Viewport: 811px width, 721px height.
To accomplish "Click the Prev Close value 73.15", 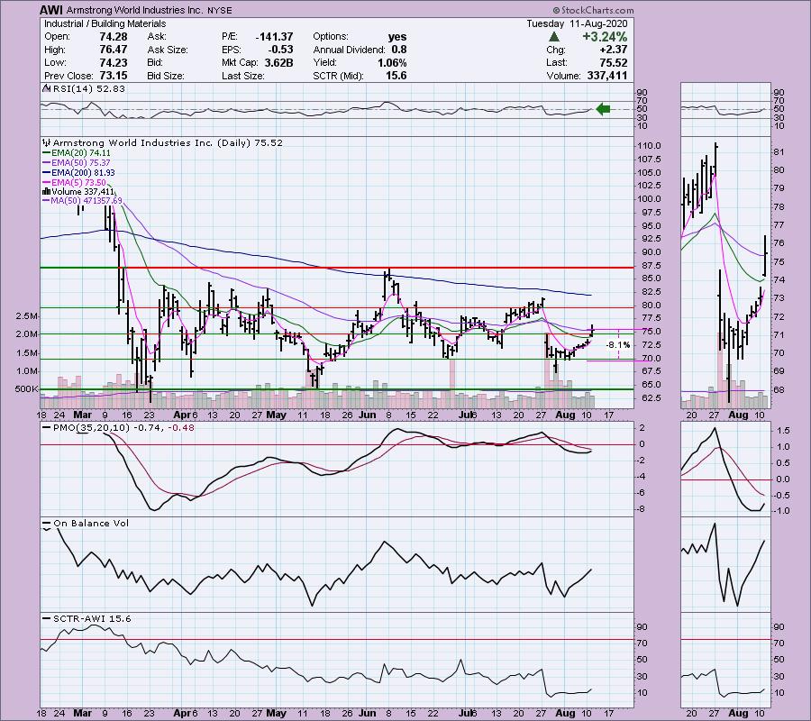I will point(114,76).
